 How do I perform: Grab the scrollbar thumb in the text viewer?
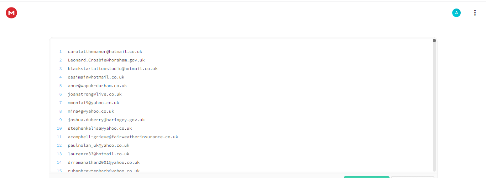tap(434, 41)
